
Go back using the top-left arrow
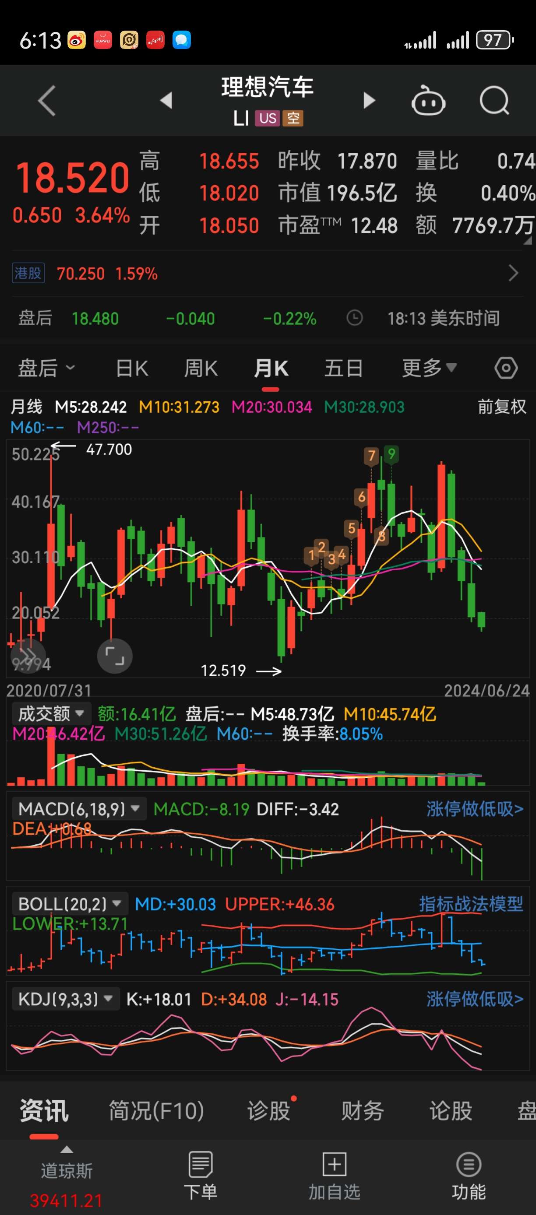click(x=47, y=101)
